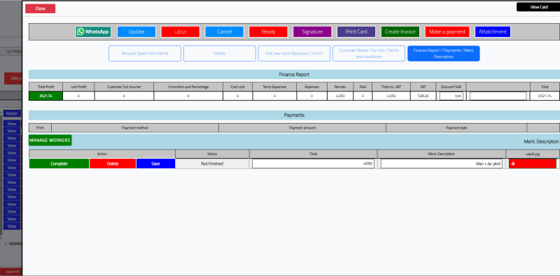Open Customer Name / Car Info tab
560x276 pixels.
click(369, 54)
